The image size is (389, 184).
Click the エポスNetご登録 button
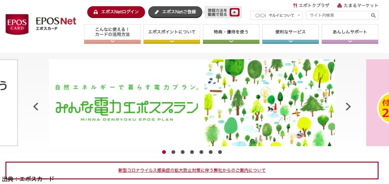click(175, 12)
